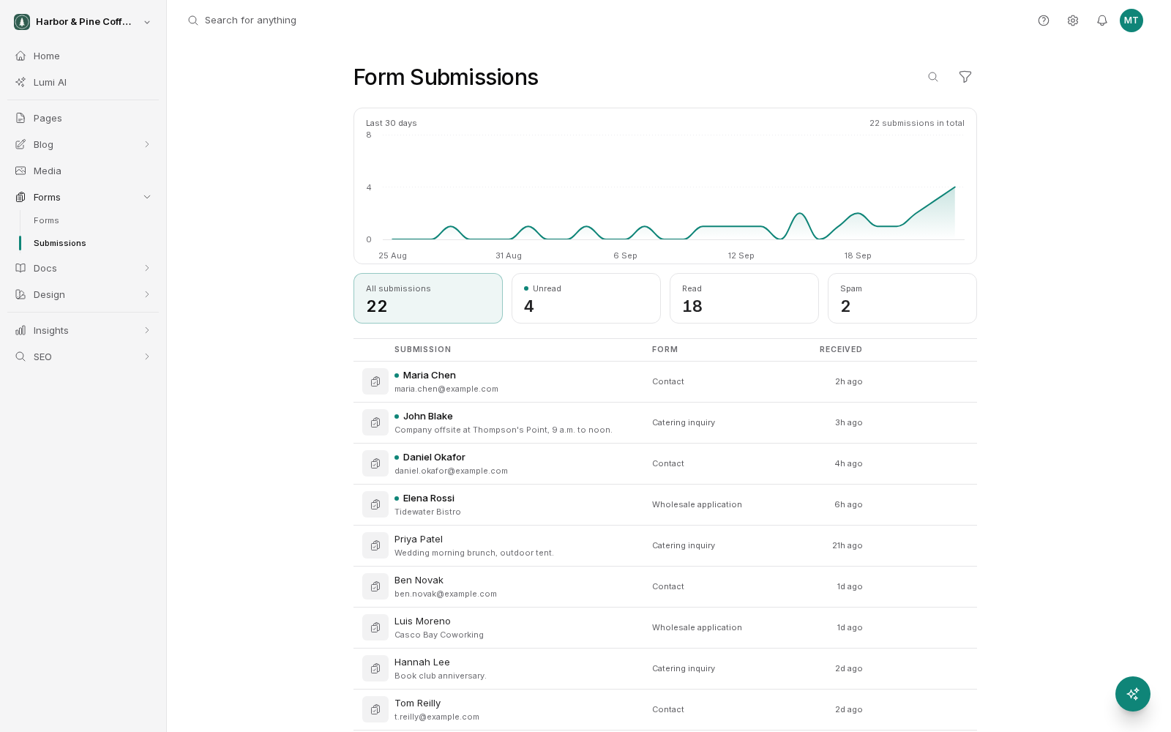The width and height of the screenshot is (1171, 732).
Task: Click the form icon beside Priya Patel
Action: 375,545
